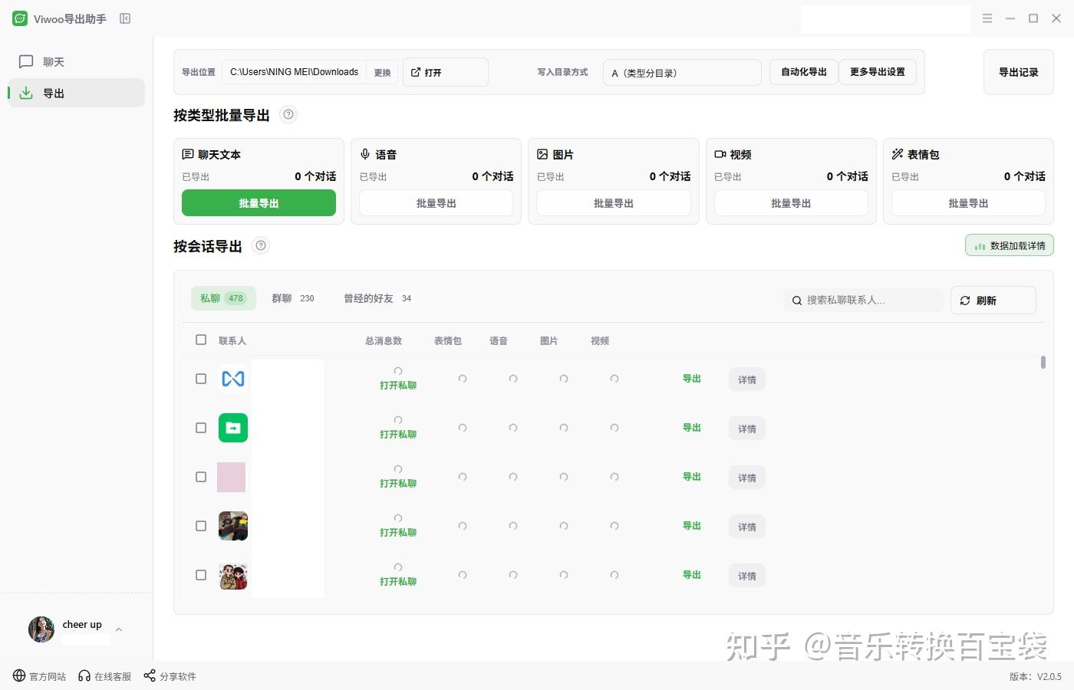The image size is (1074, 690).
Task: Click the 图片 card icon
Action: [x=542, y=154]
